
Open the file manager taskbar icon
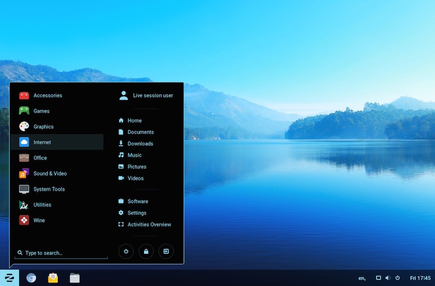point(74,278)
